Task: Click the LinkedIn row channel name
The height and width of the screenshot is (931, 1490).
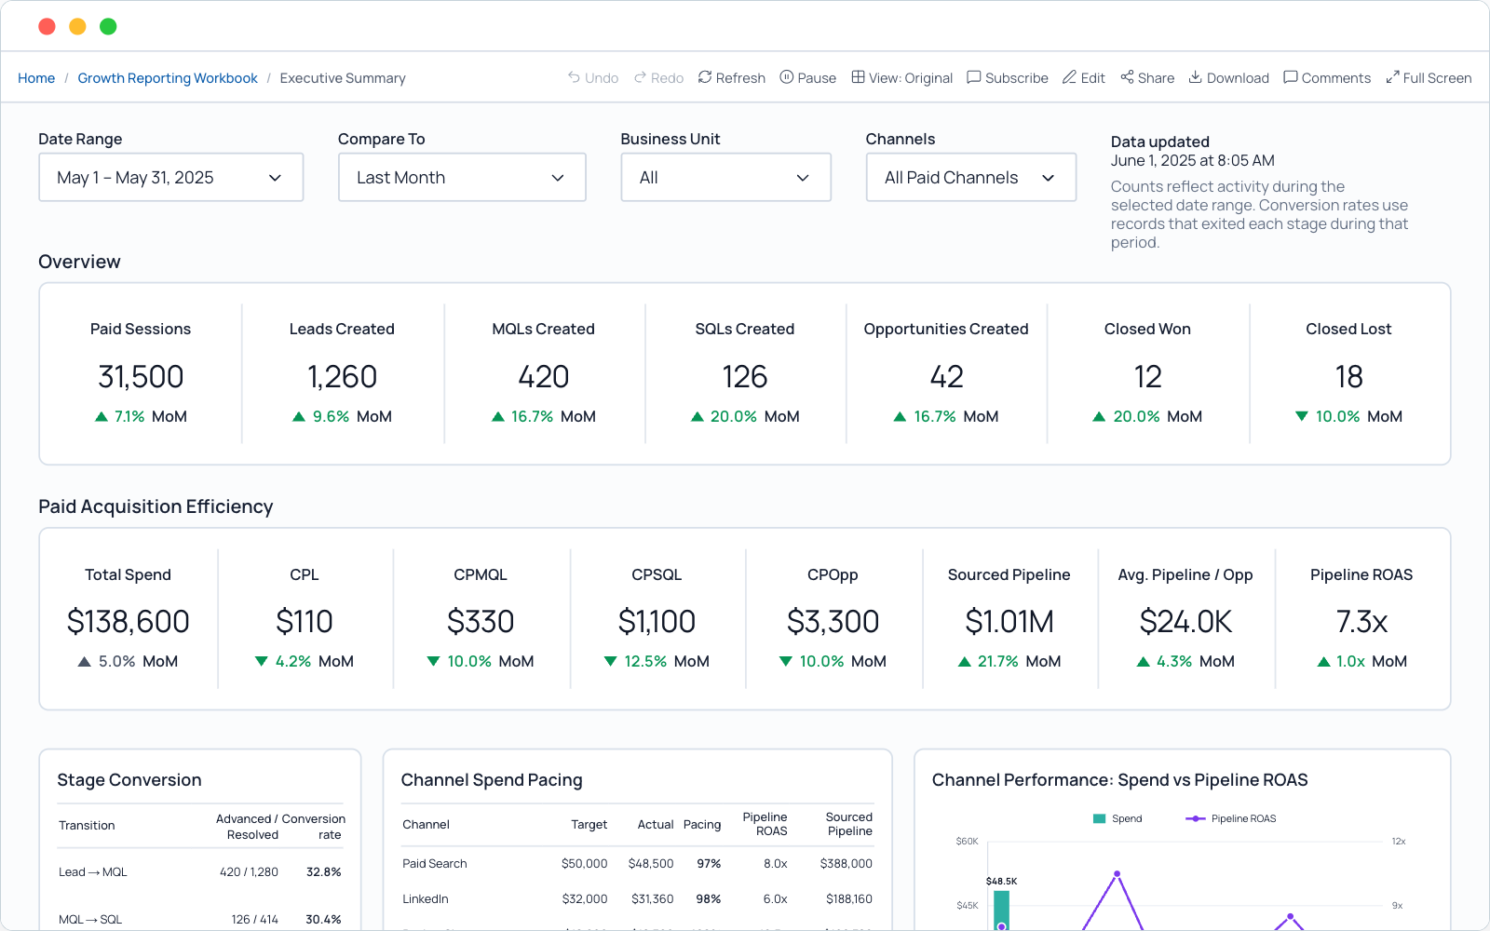Action: coord(426,899)
